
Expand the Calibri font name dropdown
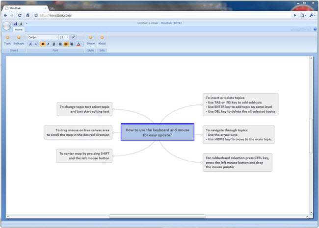point(56,37)
